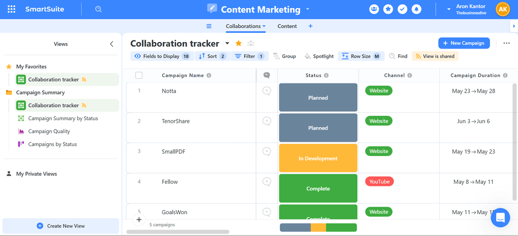Click the My Private Views section
The image size is (518, 236).
point(37,174)
